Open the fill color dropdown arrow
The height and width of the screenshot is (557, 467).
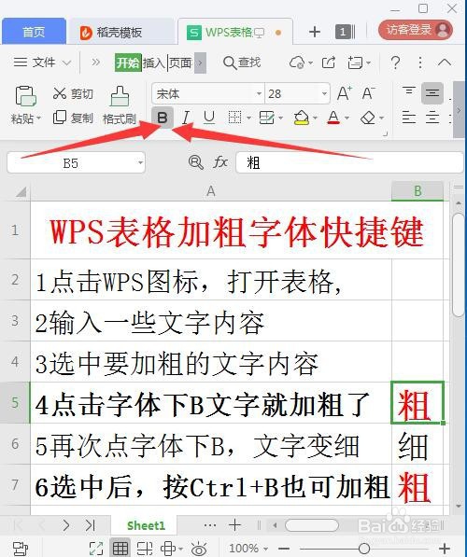click(315, 118)
